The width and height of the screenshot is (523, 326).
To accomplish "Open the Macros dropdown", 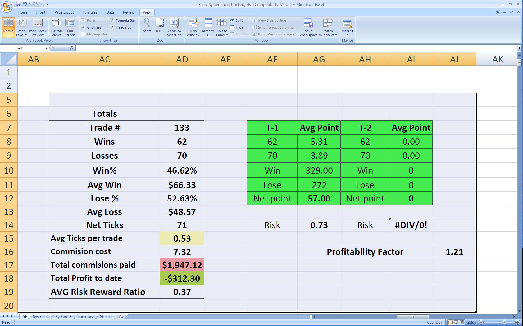I will click(x=347, y=27).
